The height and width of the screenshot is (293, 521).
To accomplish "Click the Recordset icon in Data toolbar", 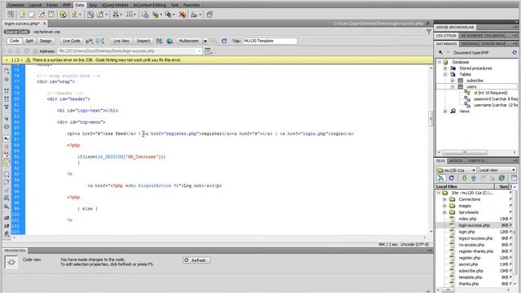I will [63, 15].
